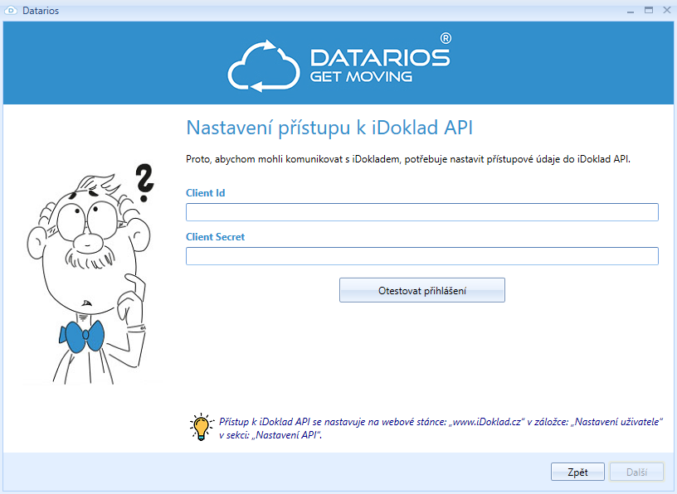Click the mascot's blue bow tie
Screen dimensions: 677x494
(x=82, y=335)
